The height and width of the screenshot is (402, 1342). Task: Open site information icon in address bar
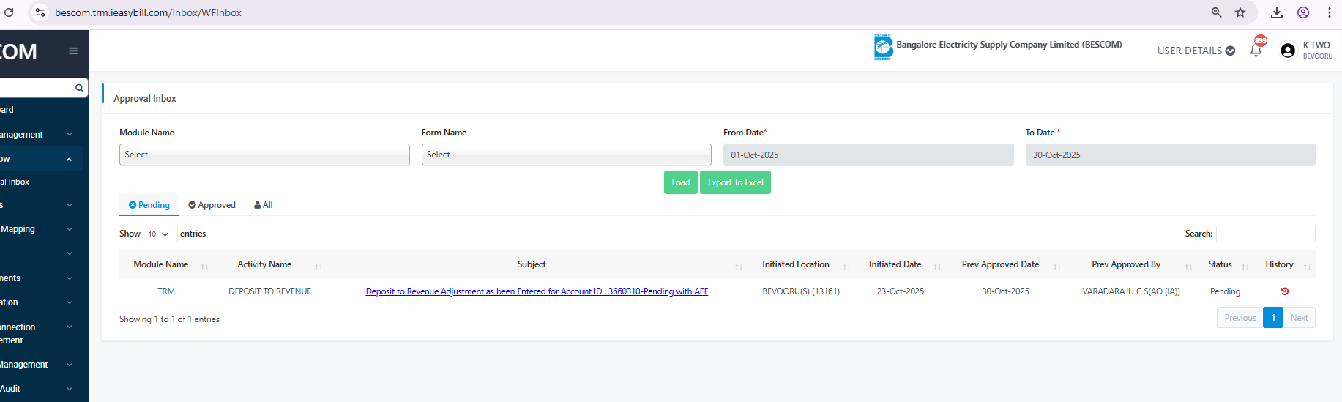click(40, 12)
